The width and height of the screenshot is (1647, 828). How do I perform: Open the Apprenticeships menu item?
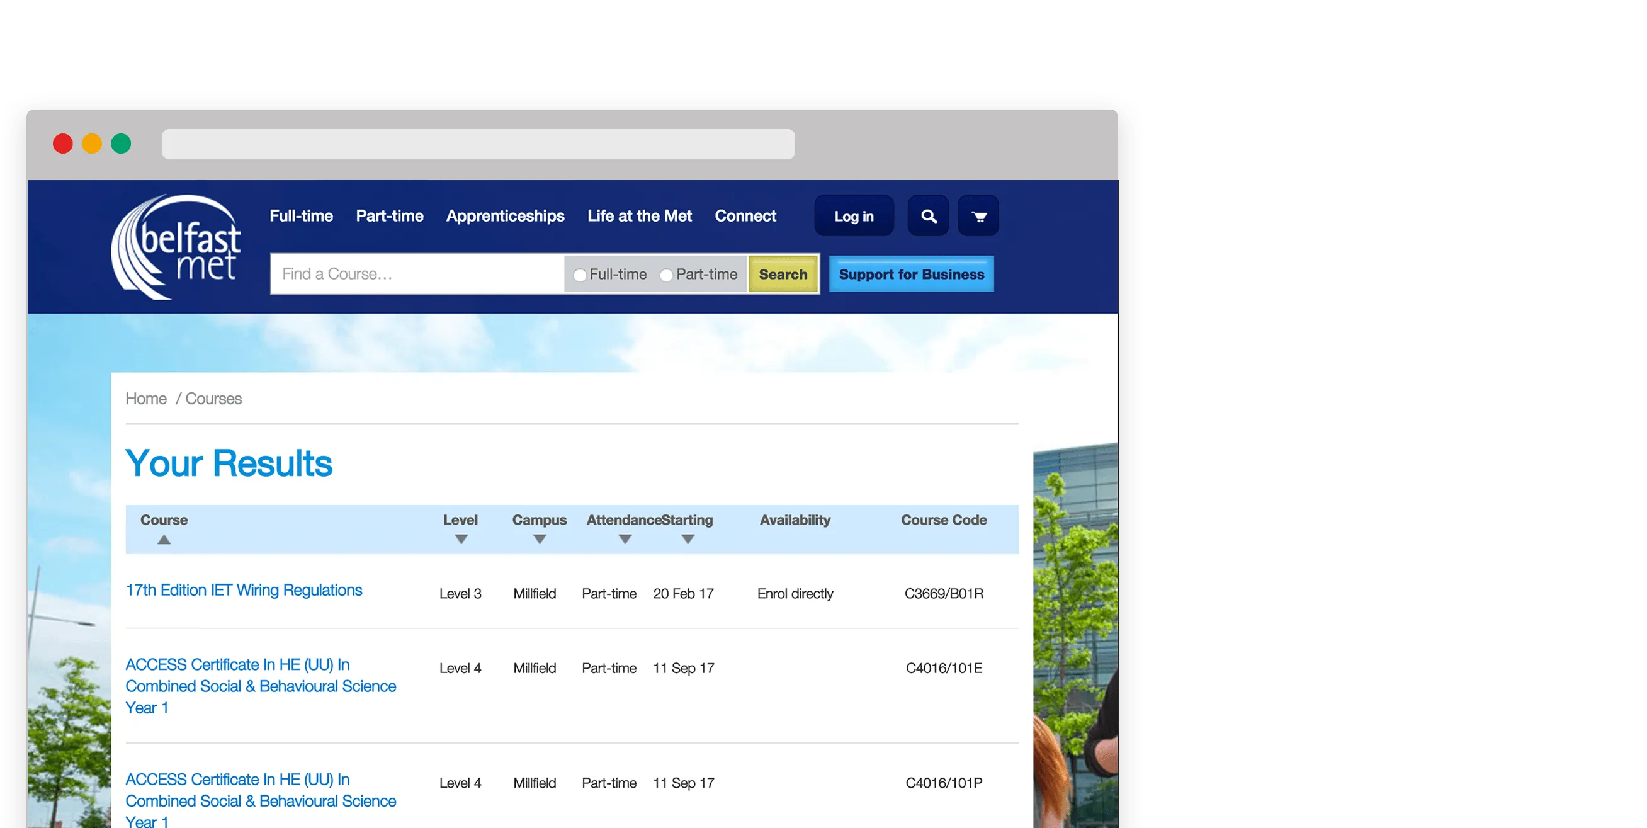pos(504,215)
